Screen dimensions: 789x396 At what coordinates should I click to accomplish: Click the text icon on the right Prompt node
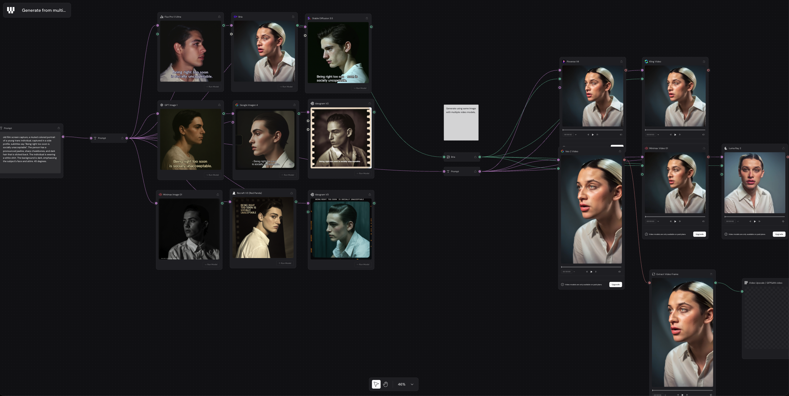448,171
